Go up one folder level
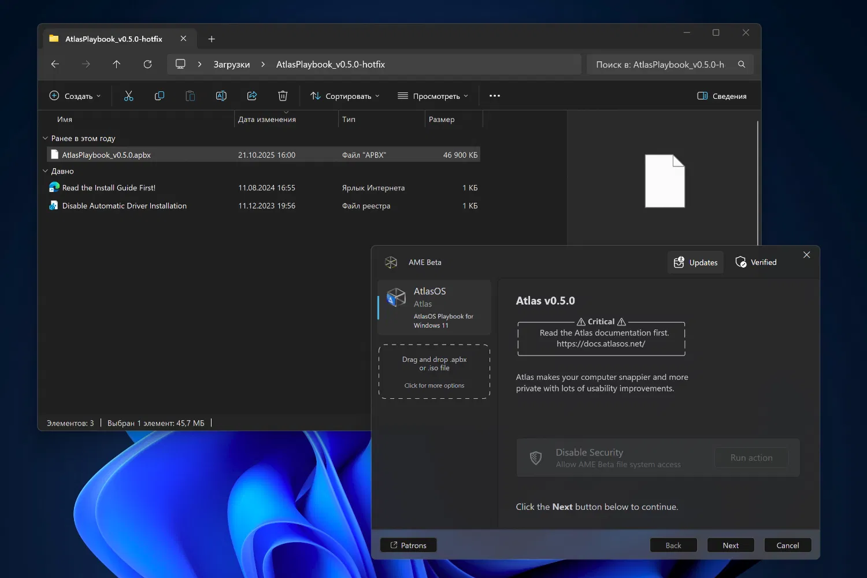Image resolution: width=867 pixels, height=578 pixels. [117, 64]
